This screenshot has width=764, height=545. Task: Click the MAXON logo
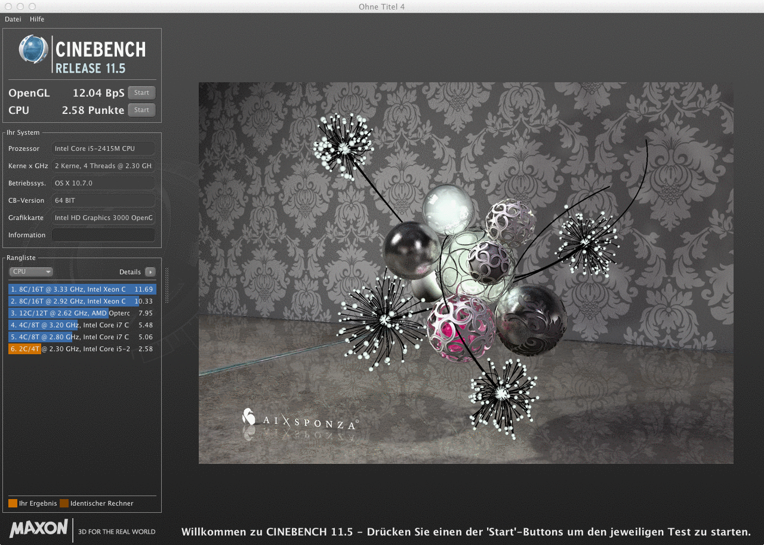(x=39, y=528)
